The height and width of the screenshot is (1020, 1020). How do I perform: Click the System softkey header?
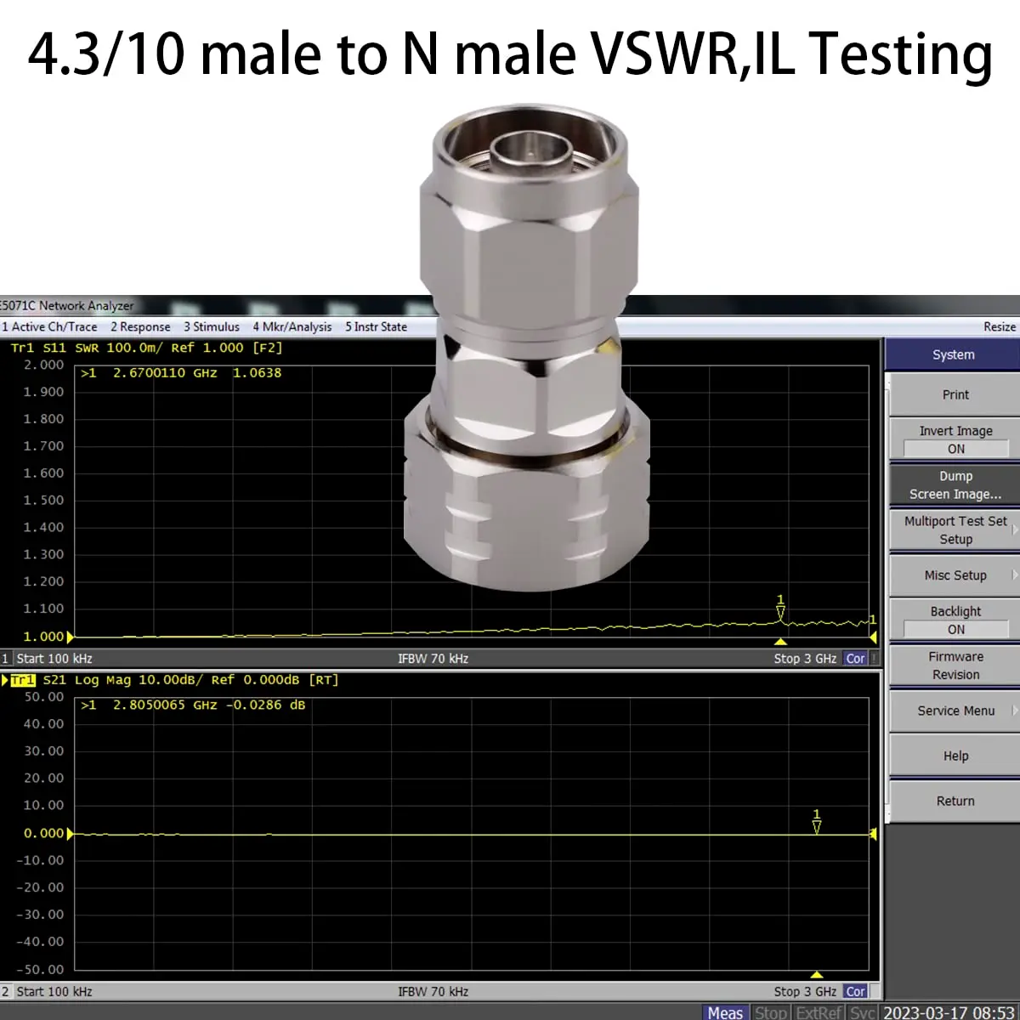point(953,354)
